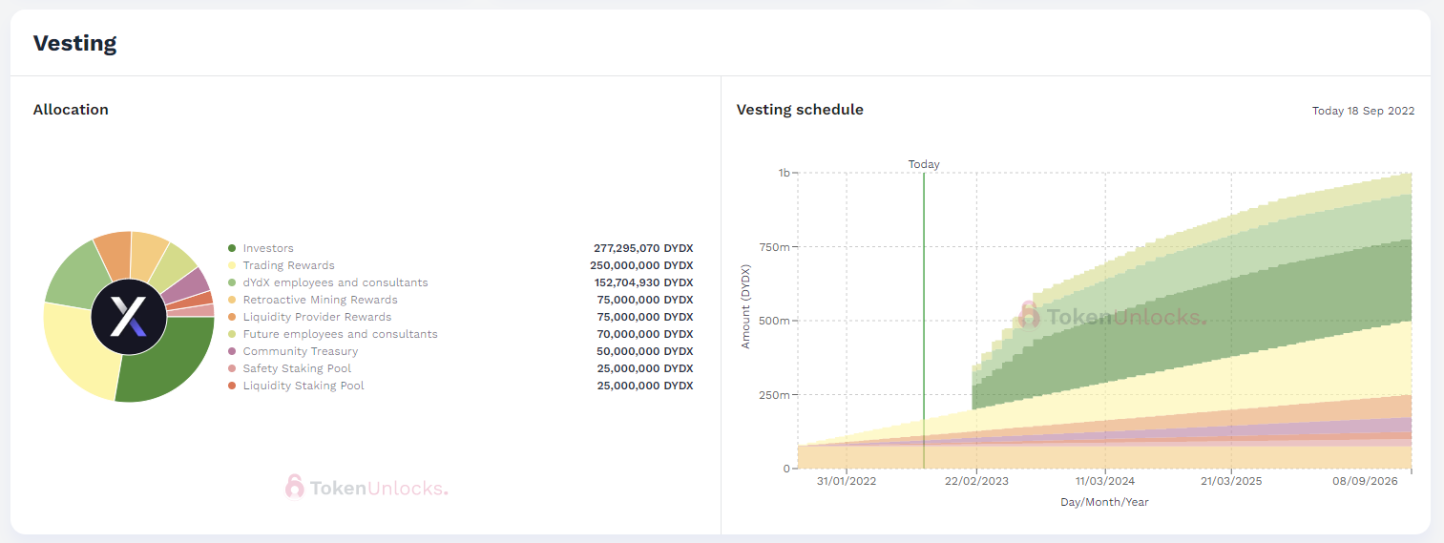This screenshot has width=1444, height=543.
Task: Click Future employees and consultants label
Action: 341,334
